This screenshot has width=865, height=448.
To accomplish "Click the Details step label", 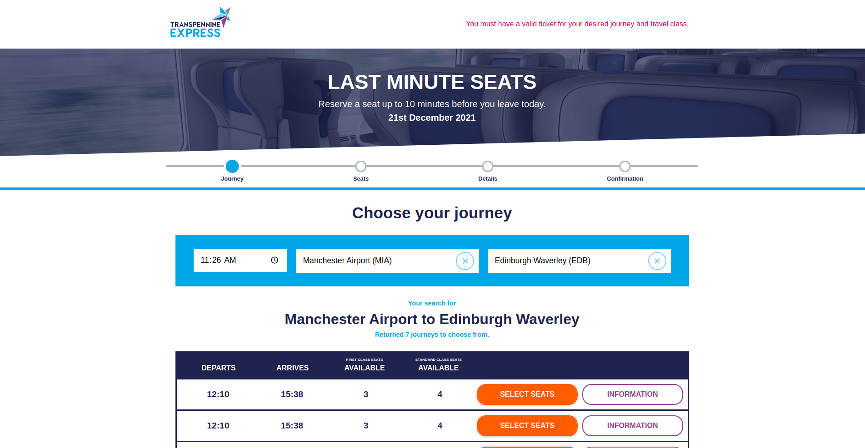I will [488, 179].
